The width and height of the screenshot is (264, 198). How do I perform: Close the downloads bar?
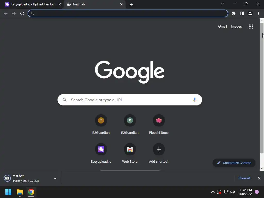tap(259, 178)
